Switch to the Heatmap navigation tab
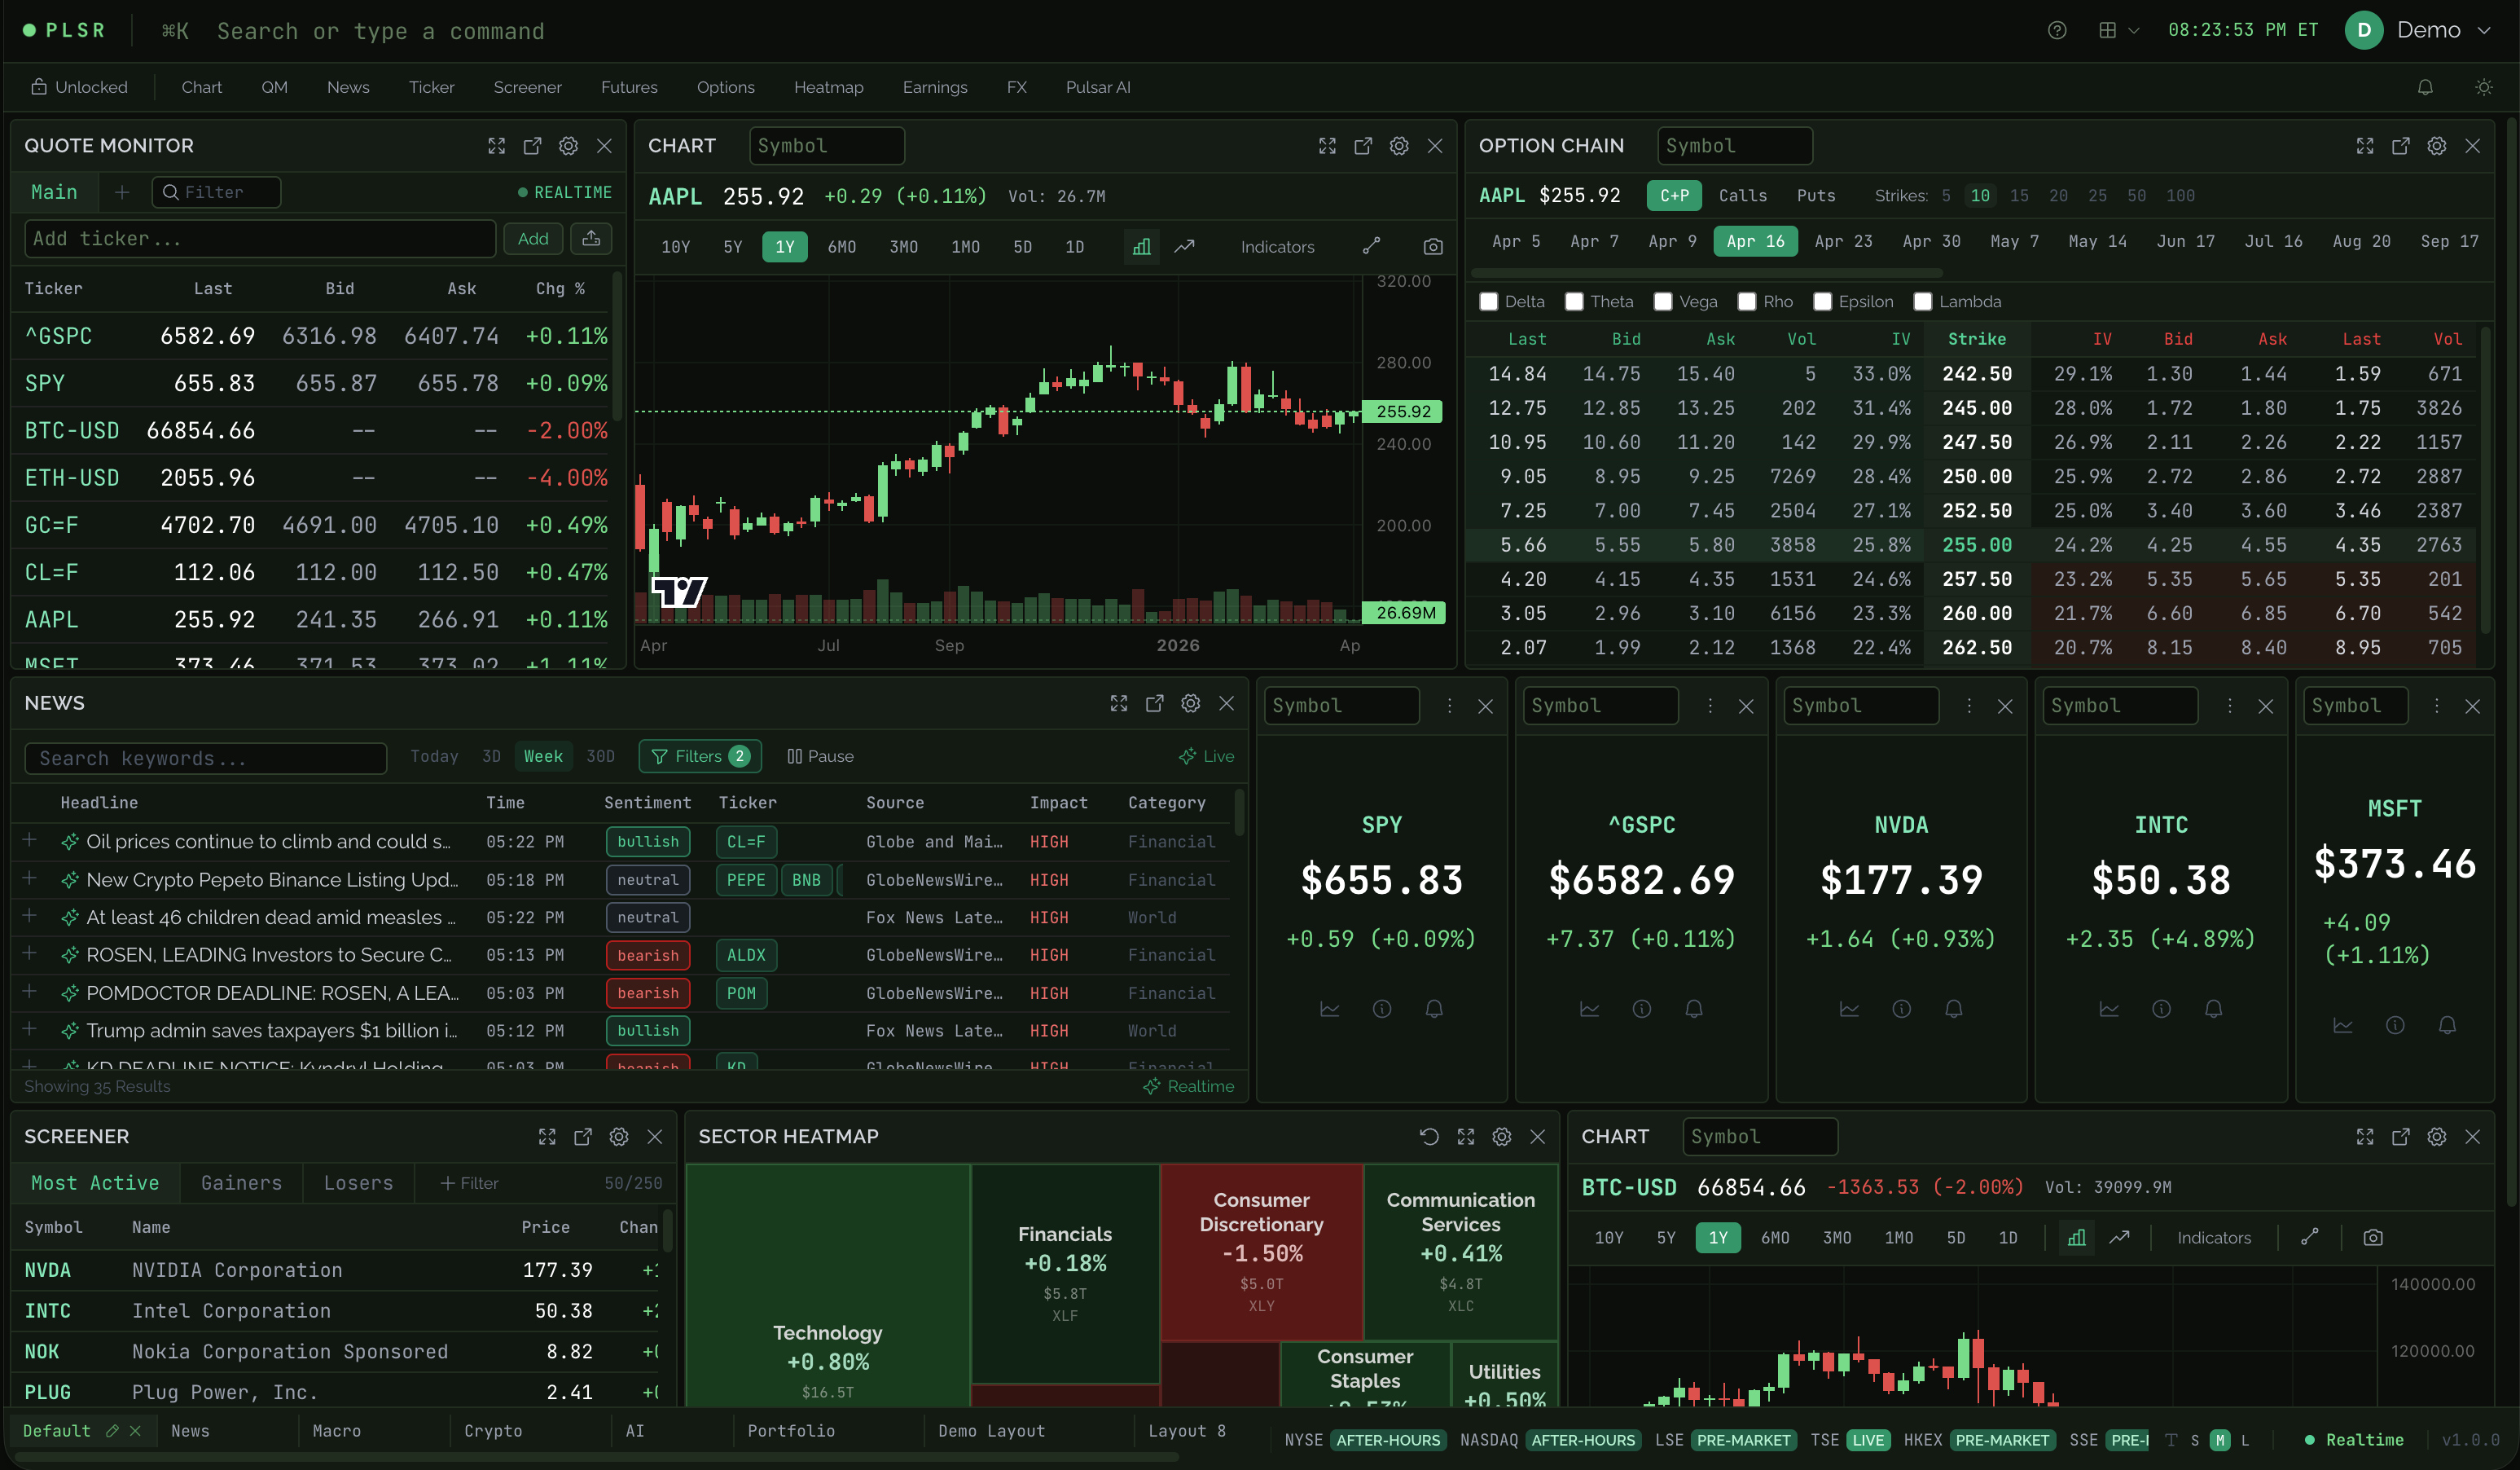The image size is (2520, 1470). tap(829, 87)
